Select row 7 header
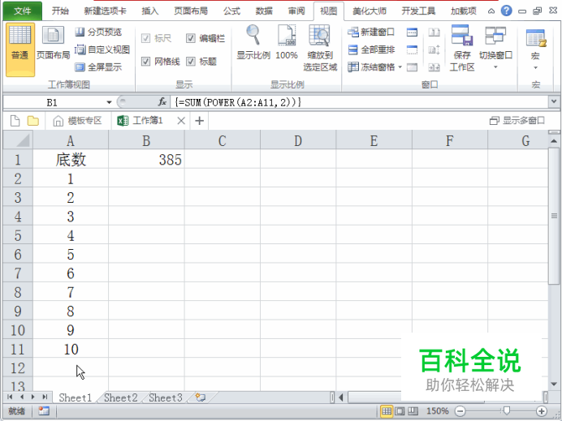 point(18,273)
